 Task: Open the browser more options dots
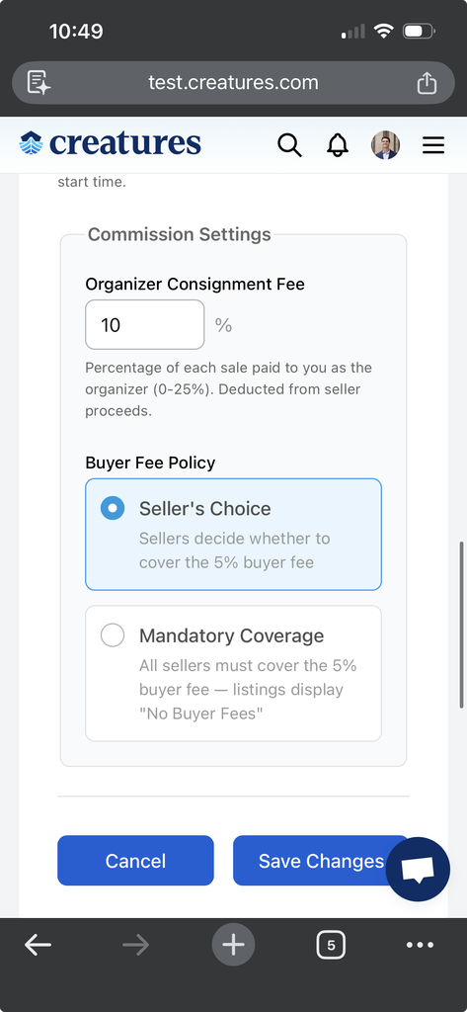point(420,946)
